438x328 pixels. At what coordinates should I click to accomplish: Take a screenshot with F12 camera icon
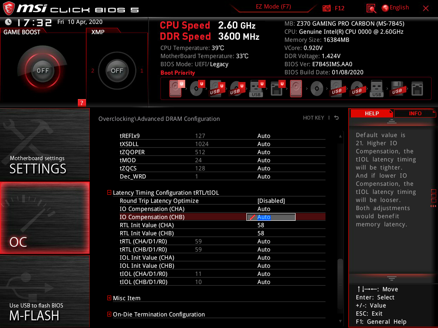326,8
